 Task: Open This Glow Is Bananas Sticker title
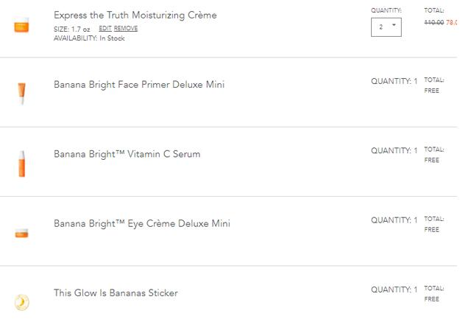click(x=116, y=293)
